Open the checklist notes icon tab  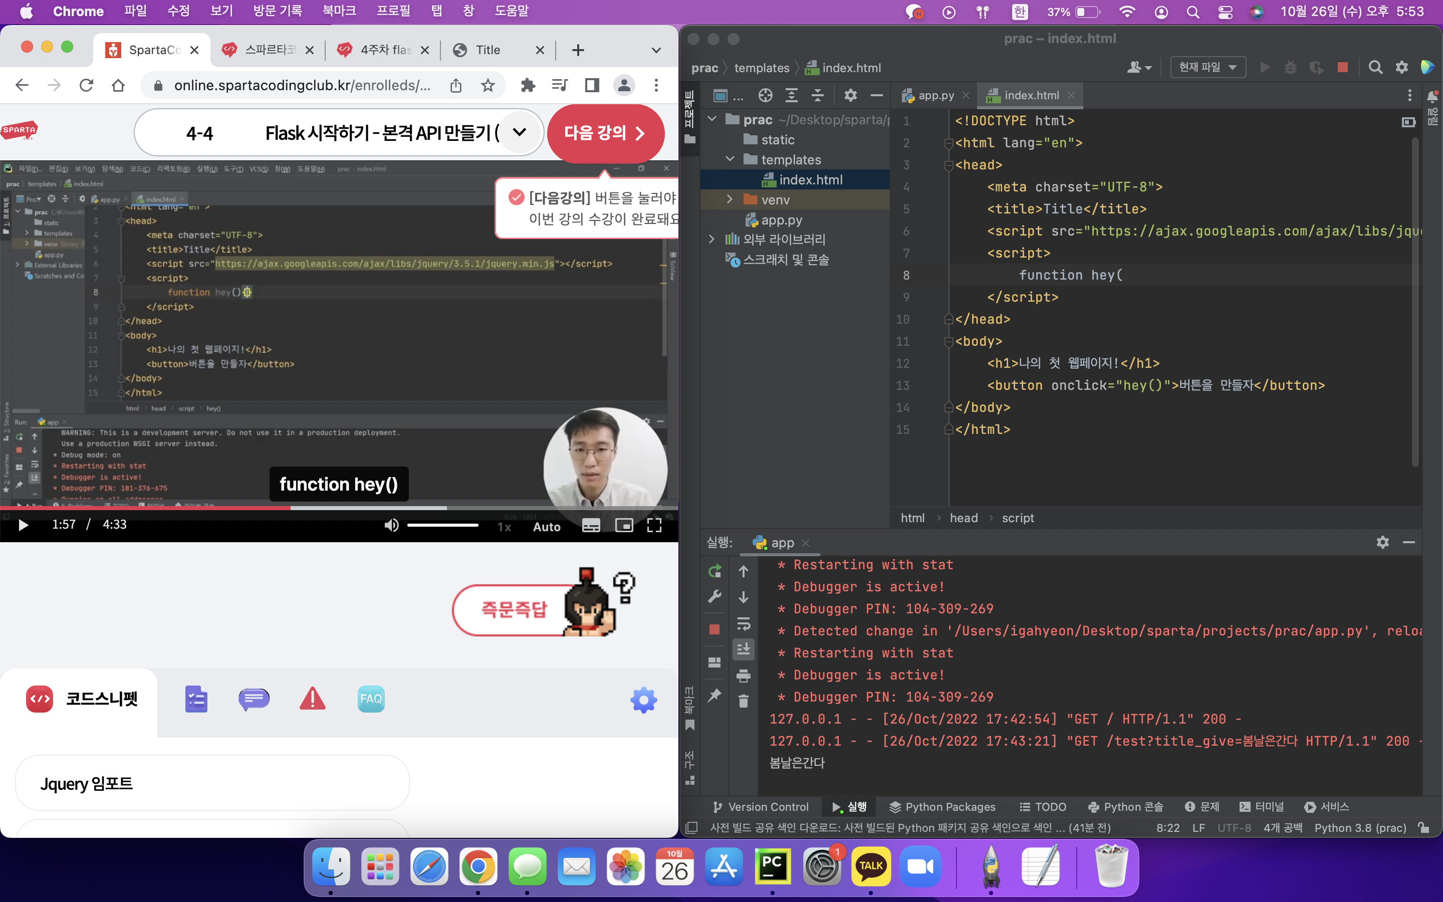pos(196,699)
